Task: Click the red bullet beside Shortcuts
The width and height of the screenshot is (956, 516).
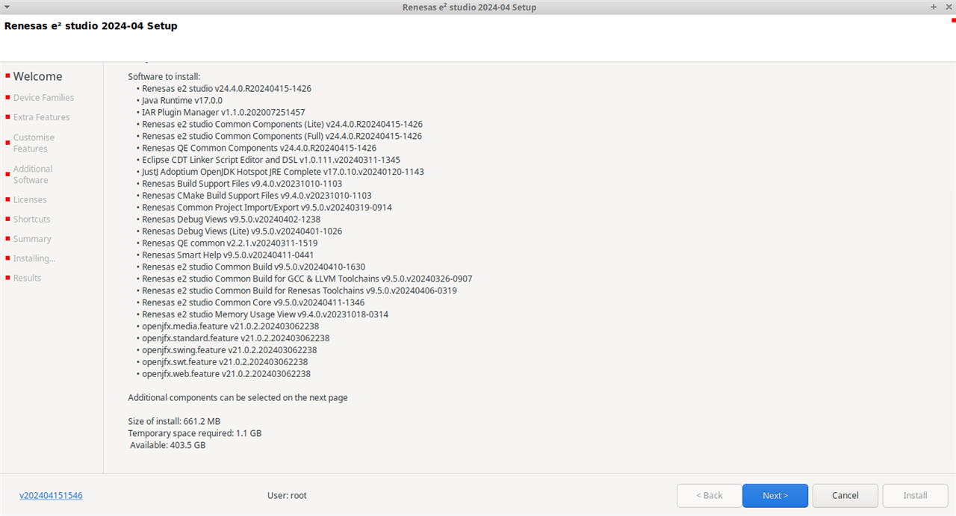Action: [x=7, y=218]
